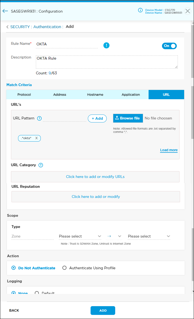Choose Default logging option
194x319 pixels.
click(x=37, y=293)
